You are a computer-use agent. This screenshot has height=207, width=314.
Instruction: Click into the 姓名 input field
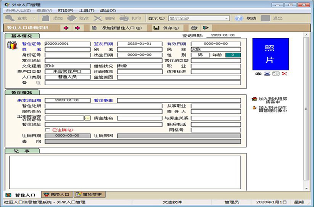(x=67, y=49)
